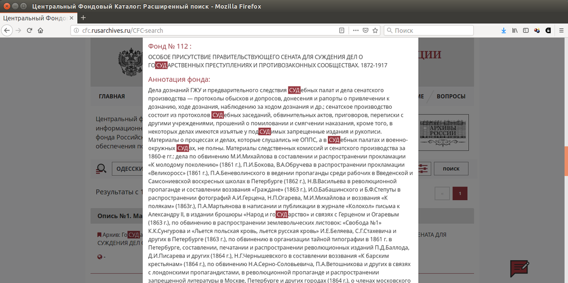568x283 pixels.
Task: Open the ВОПРОСЫ menu item
Action: click(451, 96)
